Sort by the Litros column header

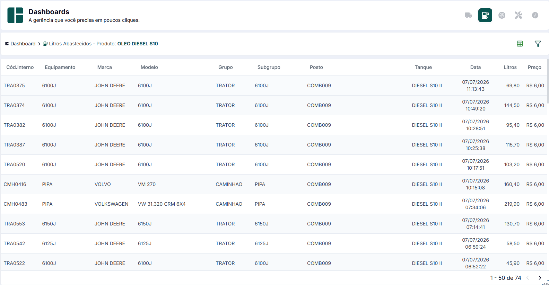click(x=510, y=67)
